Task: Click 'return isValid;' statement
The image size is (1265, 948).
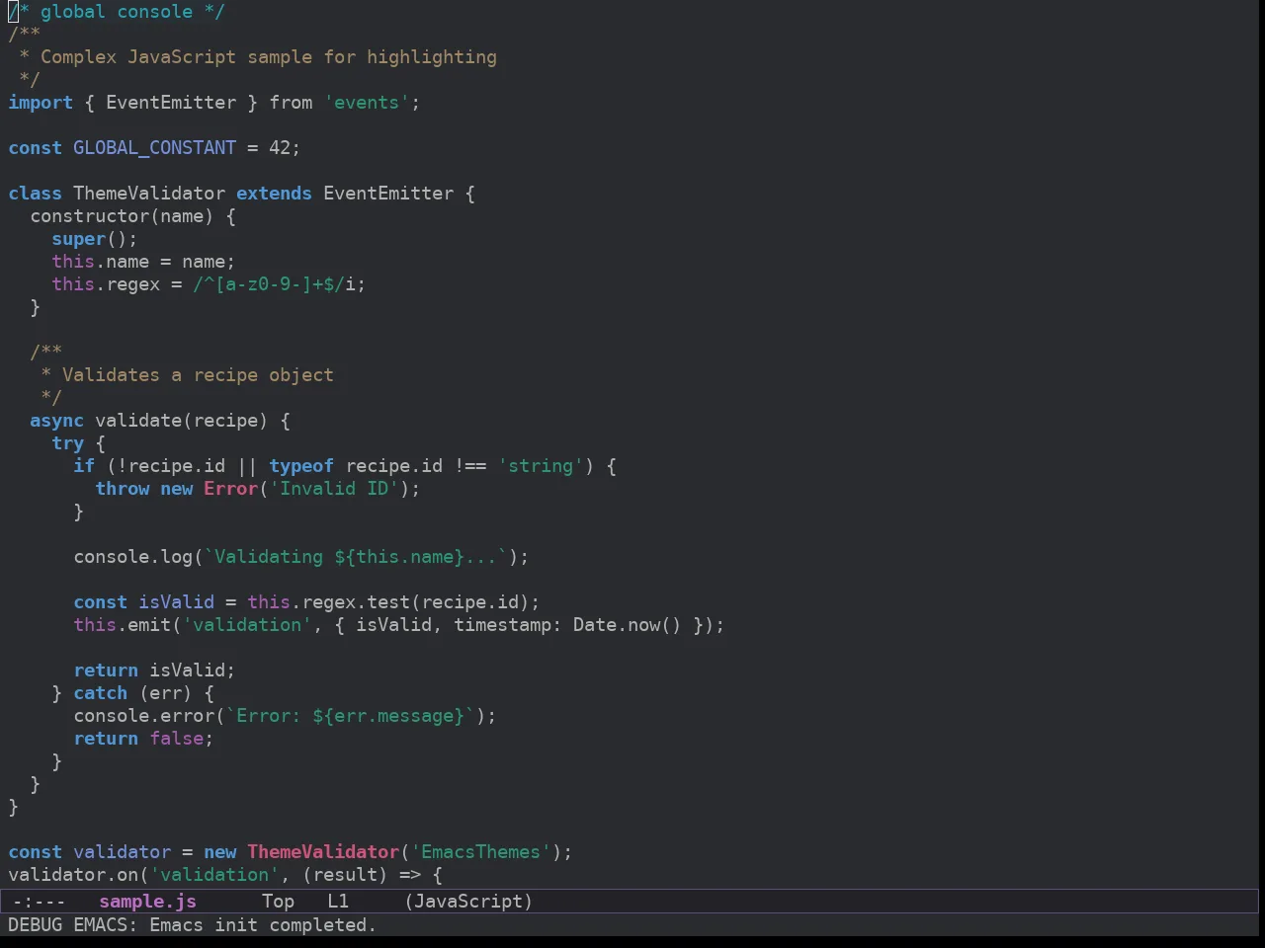Action: [x=154, y=671]
